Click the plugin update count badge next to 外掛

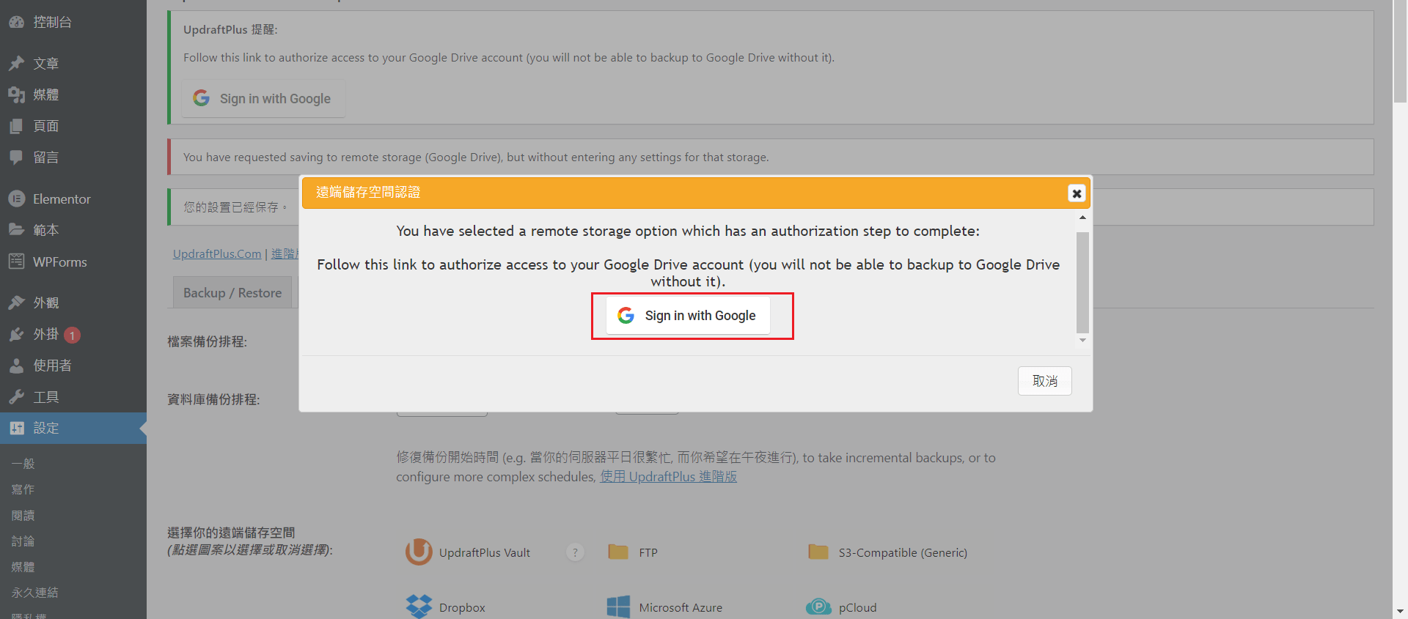click(x=72, y=335)
